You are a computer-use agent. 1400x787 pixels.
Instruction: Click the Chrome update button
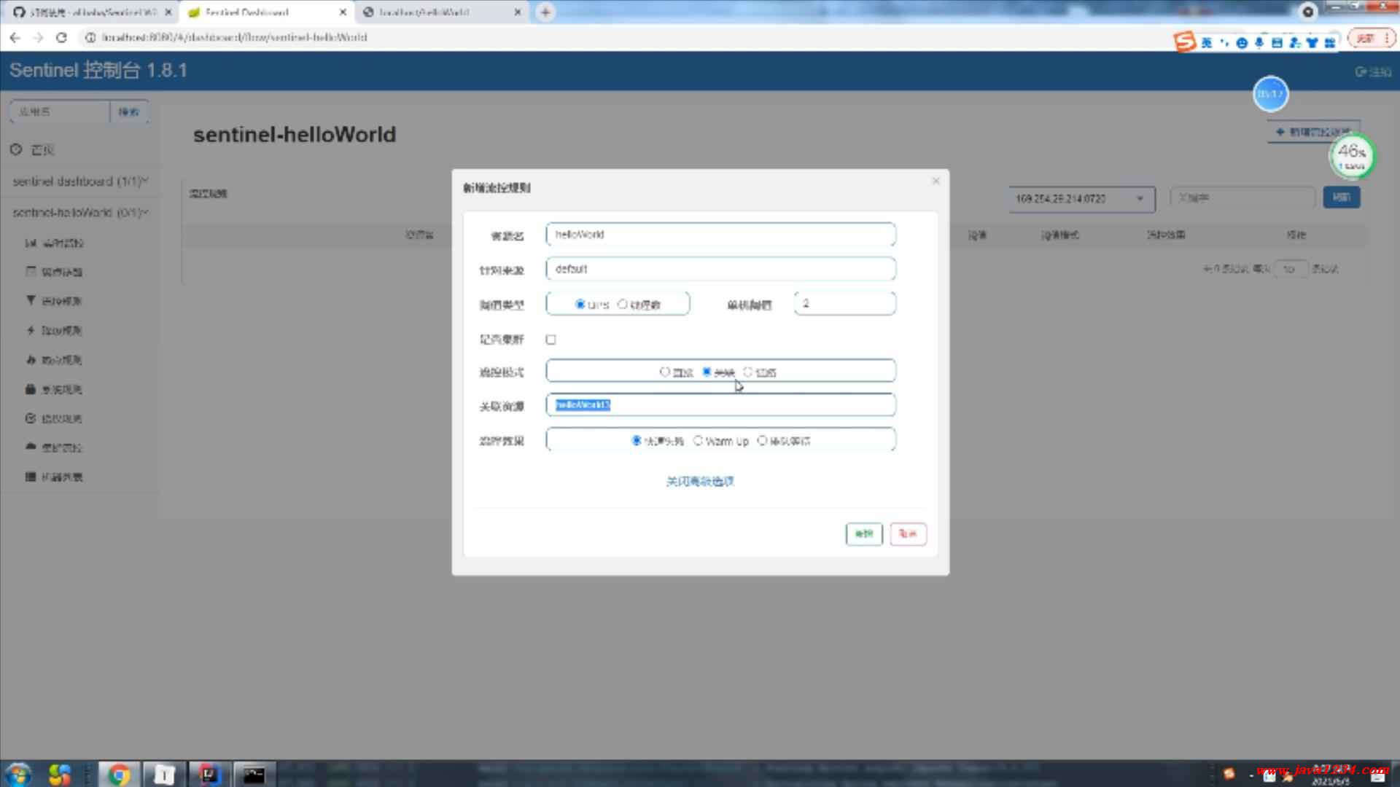click(1365, 38)
